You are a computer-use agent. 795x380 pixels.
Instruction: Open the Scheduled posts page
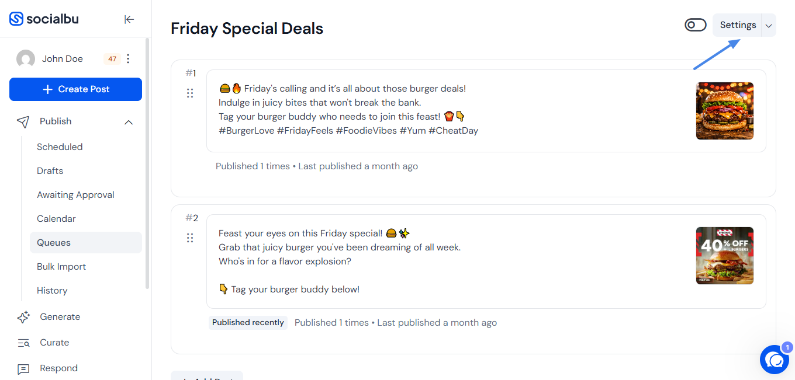pyautogui.click(x=60, y=147)
